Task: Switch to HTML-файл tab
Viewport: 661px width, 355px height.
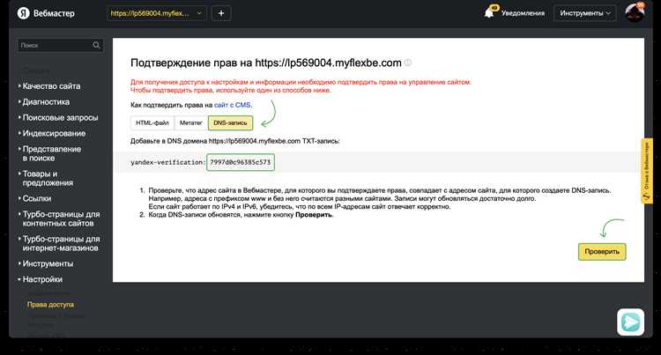Action: [x=152, y=122]
